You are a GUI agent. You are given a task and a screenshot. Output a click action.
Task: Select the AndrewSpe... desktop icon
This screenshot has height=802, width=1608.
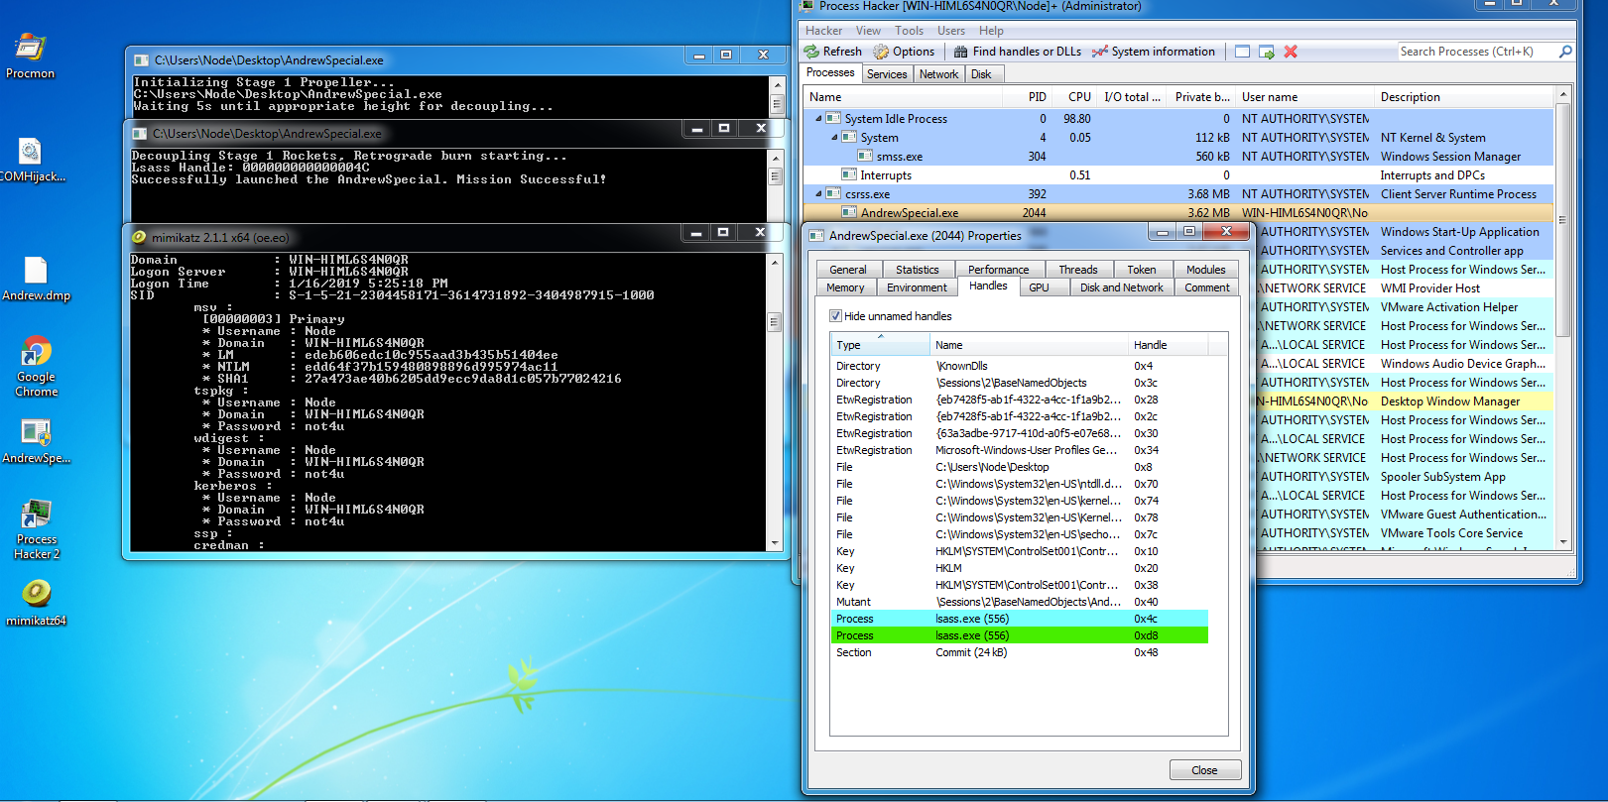point(36,441)
